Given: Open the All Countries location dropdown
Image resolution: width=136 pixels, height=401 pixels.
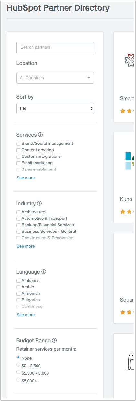Looking at the screenshot, I should 55,78.
